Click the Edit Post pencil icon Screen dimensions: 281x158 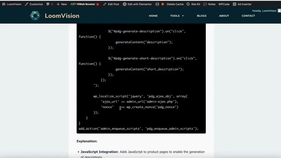pos(104,4)
